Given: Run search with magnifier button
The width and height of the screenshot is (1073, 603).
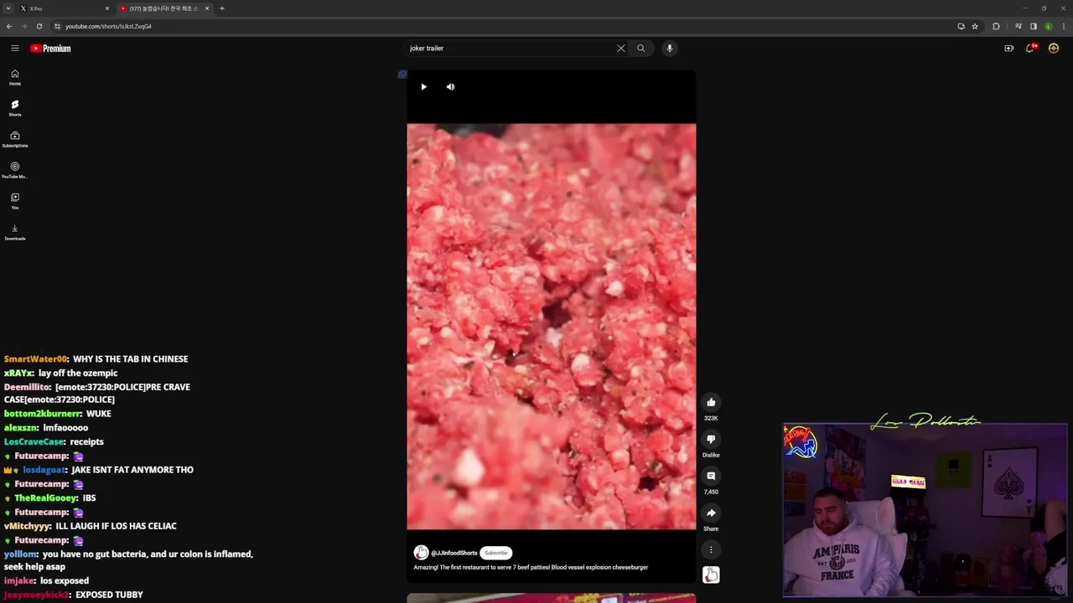Looking at the screenshot, I should pos(641,49).
